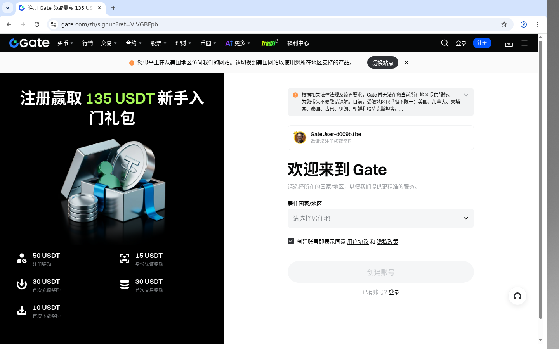Click the 15 USDT identity verification icon
The height and width of the screenshot is (349, 559).
click(125, 258)
